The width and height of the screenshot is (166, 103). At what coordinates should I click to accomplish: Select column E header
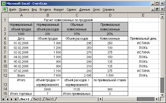point(143,15)
